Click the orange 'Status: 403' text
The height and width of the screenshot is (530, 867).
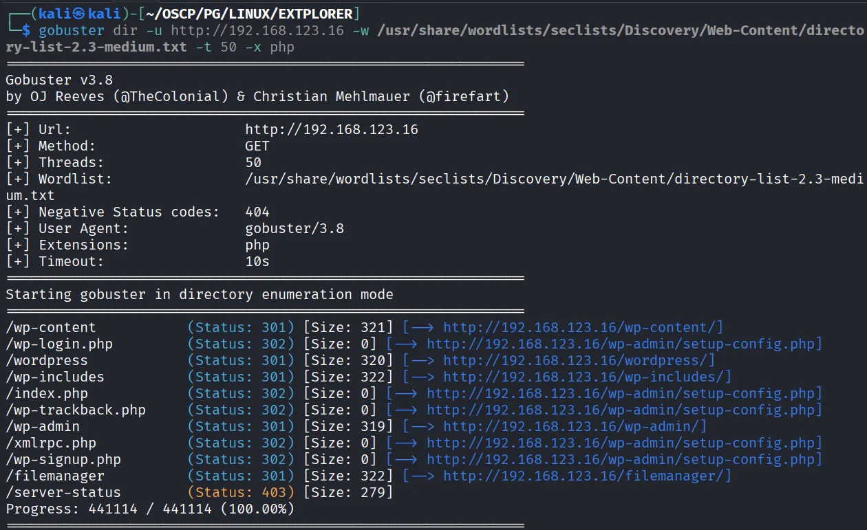[x=241, y=492]
